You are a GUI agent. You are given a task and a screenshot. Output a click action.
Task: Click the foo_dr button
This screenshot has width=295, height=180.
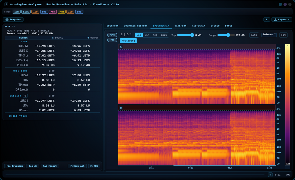(33, 166)
